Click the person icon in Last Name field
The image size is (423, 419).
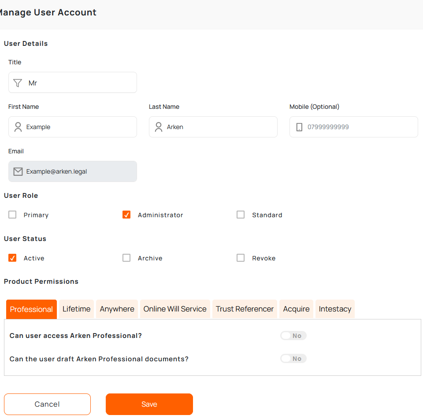pyautogui.click(x=159, y=127)
